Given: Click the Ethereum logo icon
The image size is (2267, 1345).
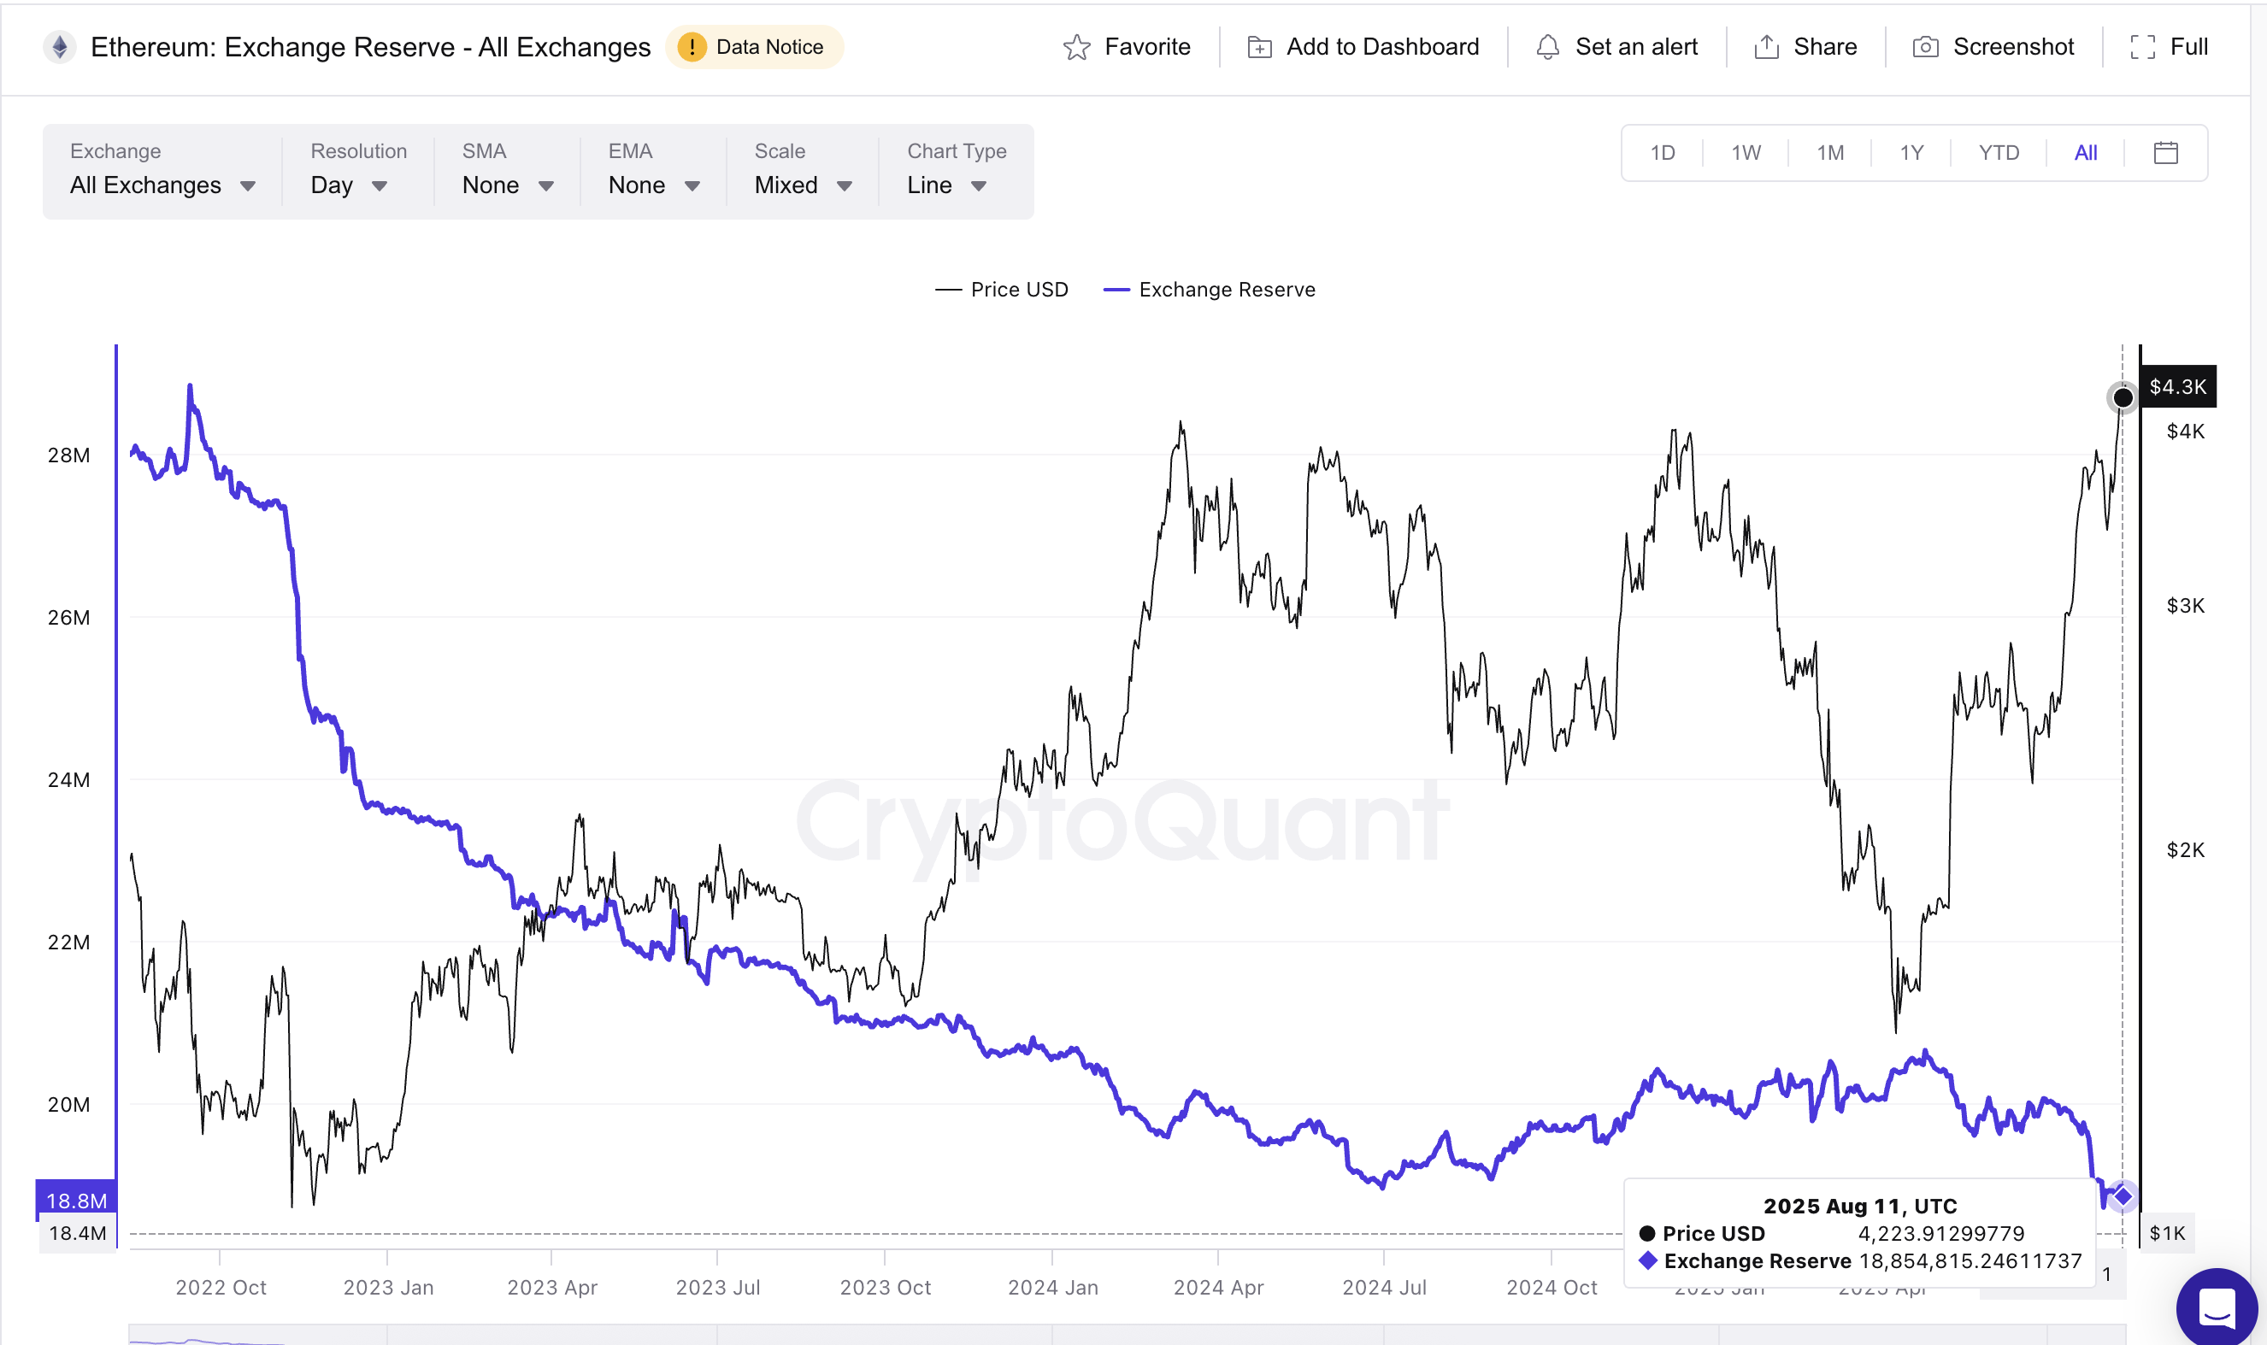Looking at the screenshot, I should 60,47.
